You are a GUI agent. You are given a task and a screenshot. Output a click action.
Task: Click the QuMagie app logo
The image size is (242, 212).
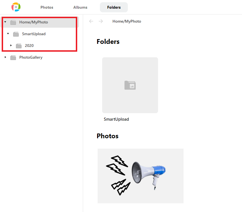click(x=16, y=7)
